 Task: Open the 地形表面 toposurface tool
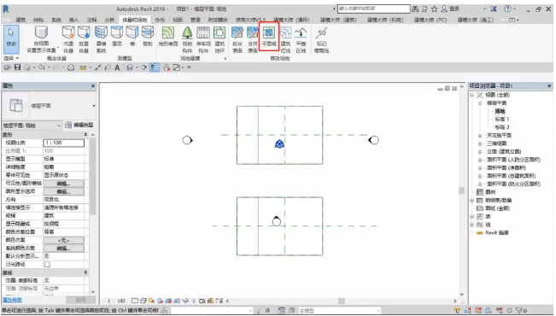(168, 37)
